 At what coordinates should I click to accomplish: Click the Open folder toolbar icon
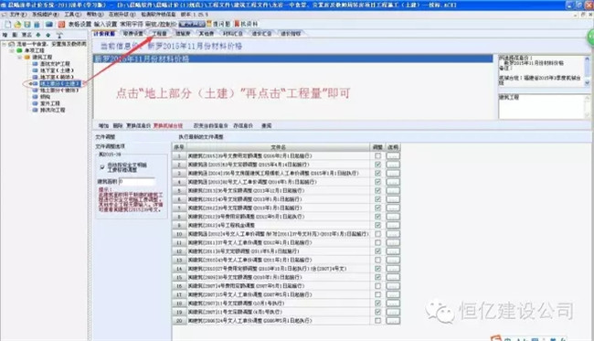(x=17, y=25)
